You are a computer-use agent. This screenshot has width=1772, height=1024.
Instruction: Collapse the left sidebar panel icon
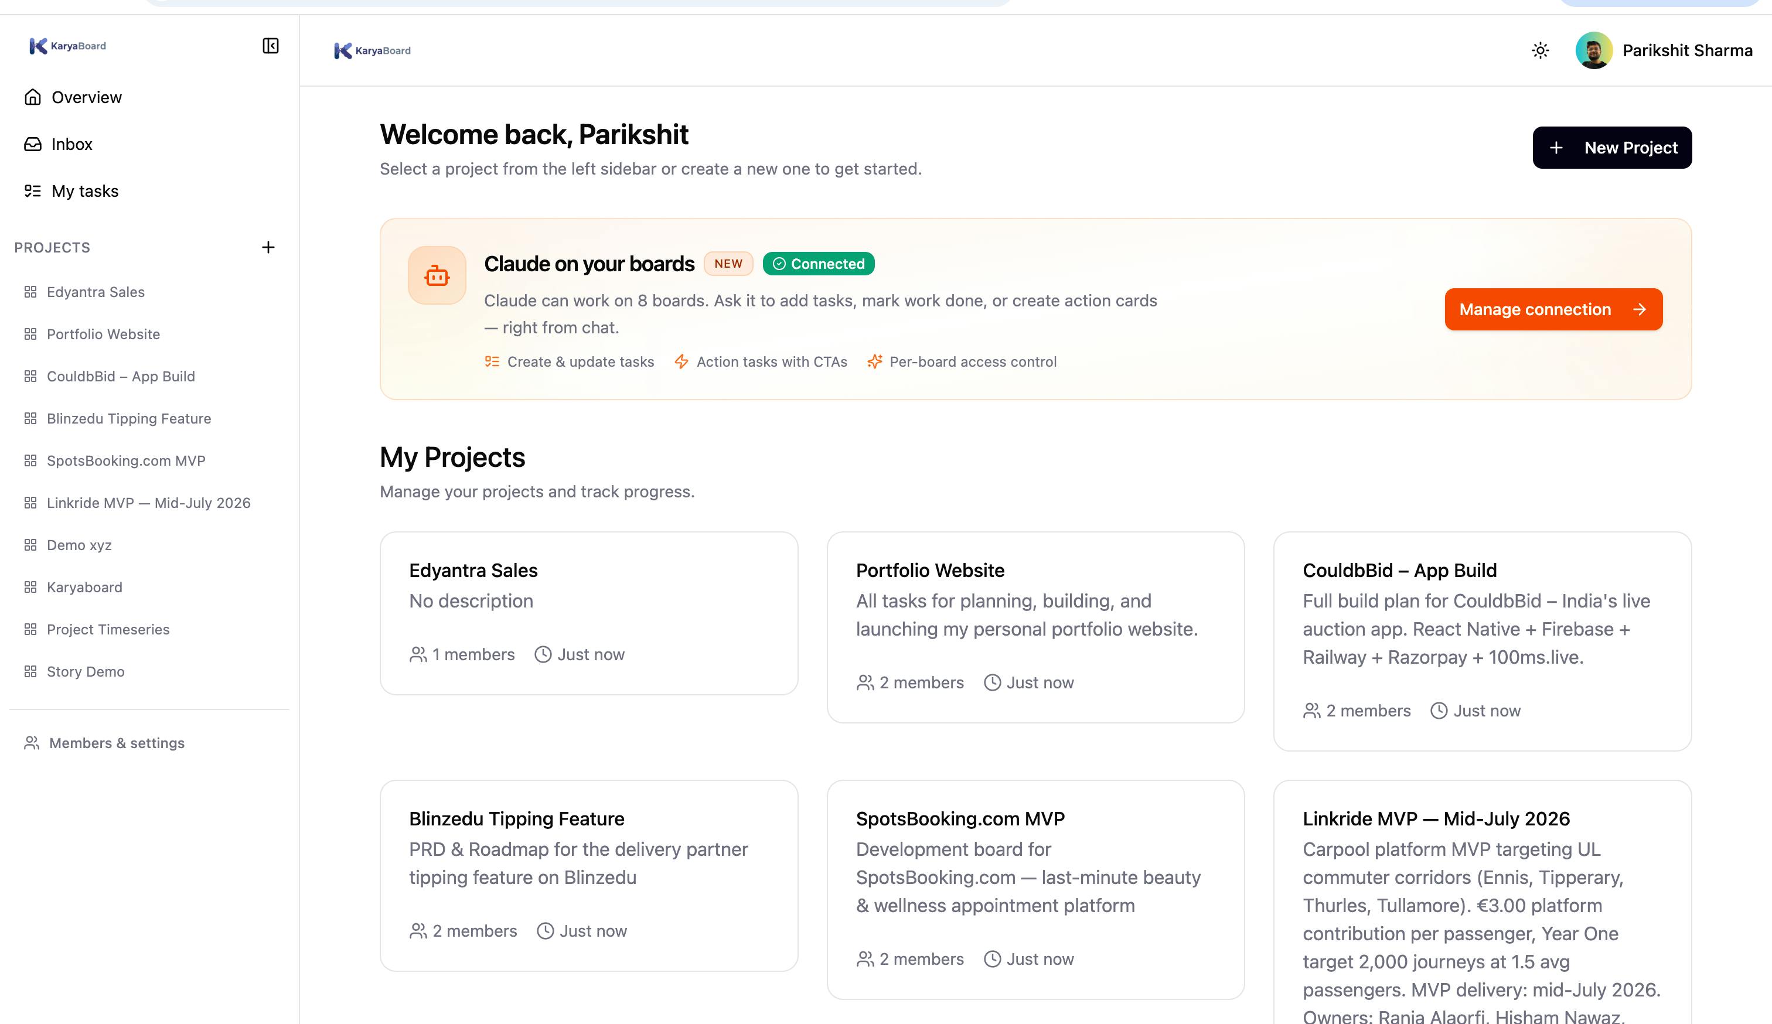coord(271,46)
